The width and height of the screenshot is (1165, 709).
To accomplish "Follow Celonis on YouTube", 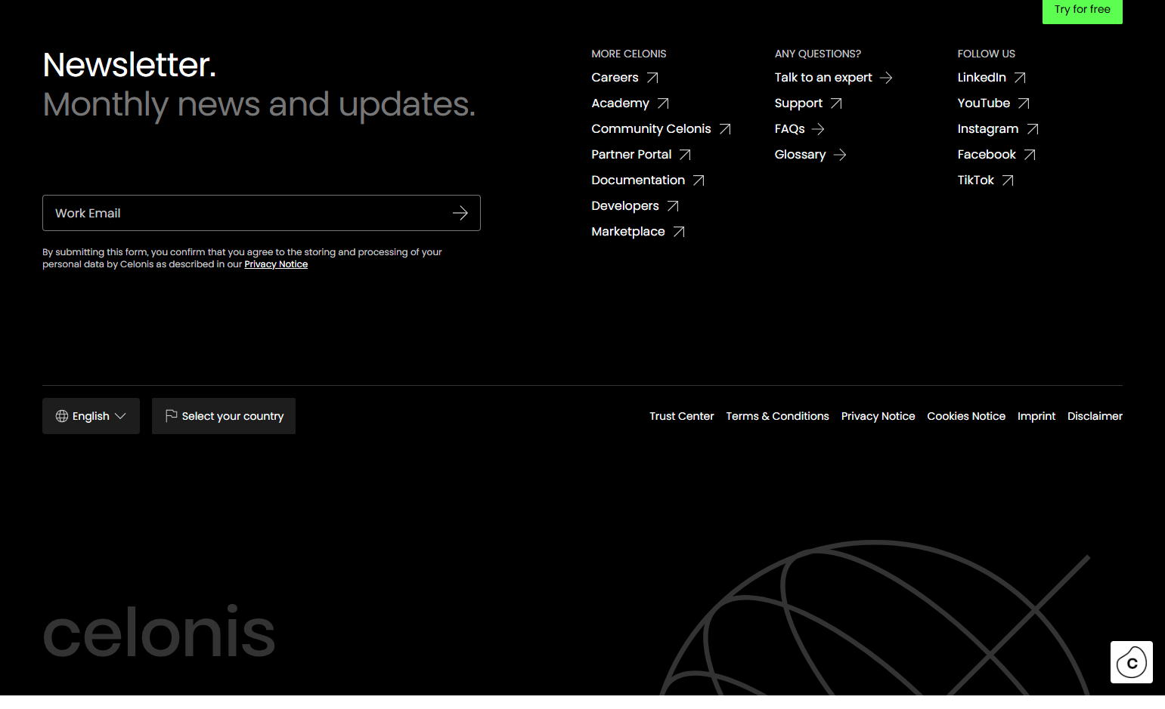I will click(984, 103).
